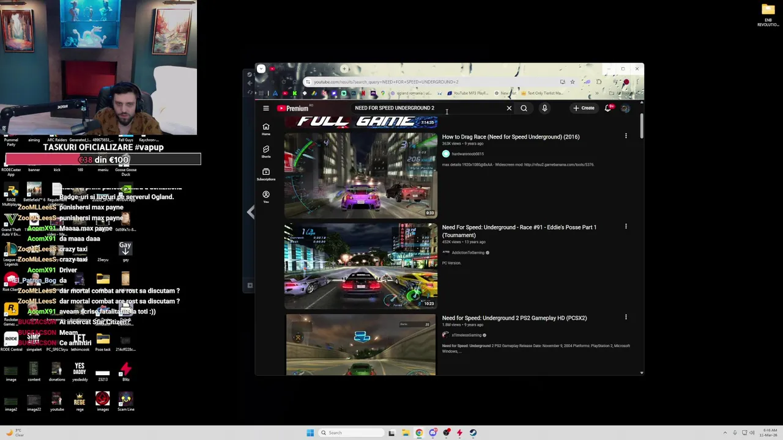Open a new Chrome tab
Screen dimensions: 783x440
coord(344,68)
